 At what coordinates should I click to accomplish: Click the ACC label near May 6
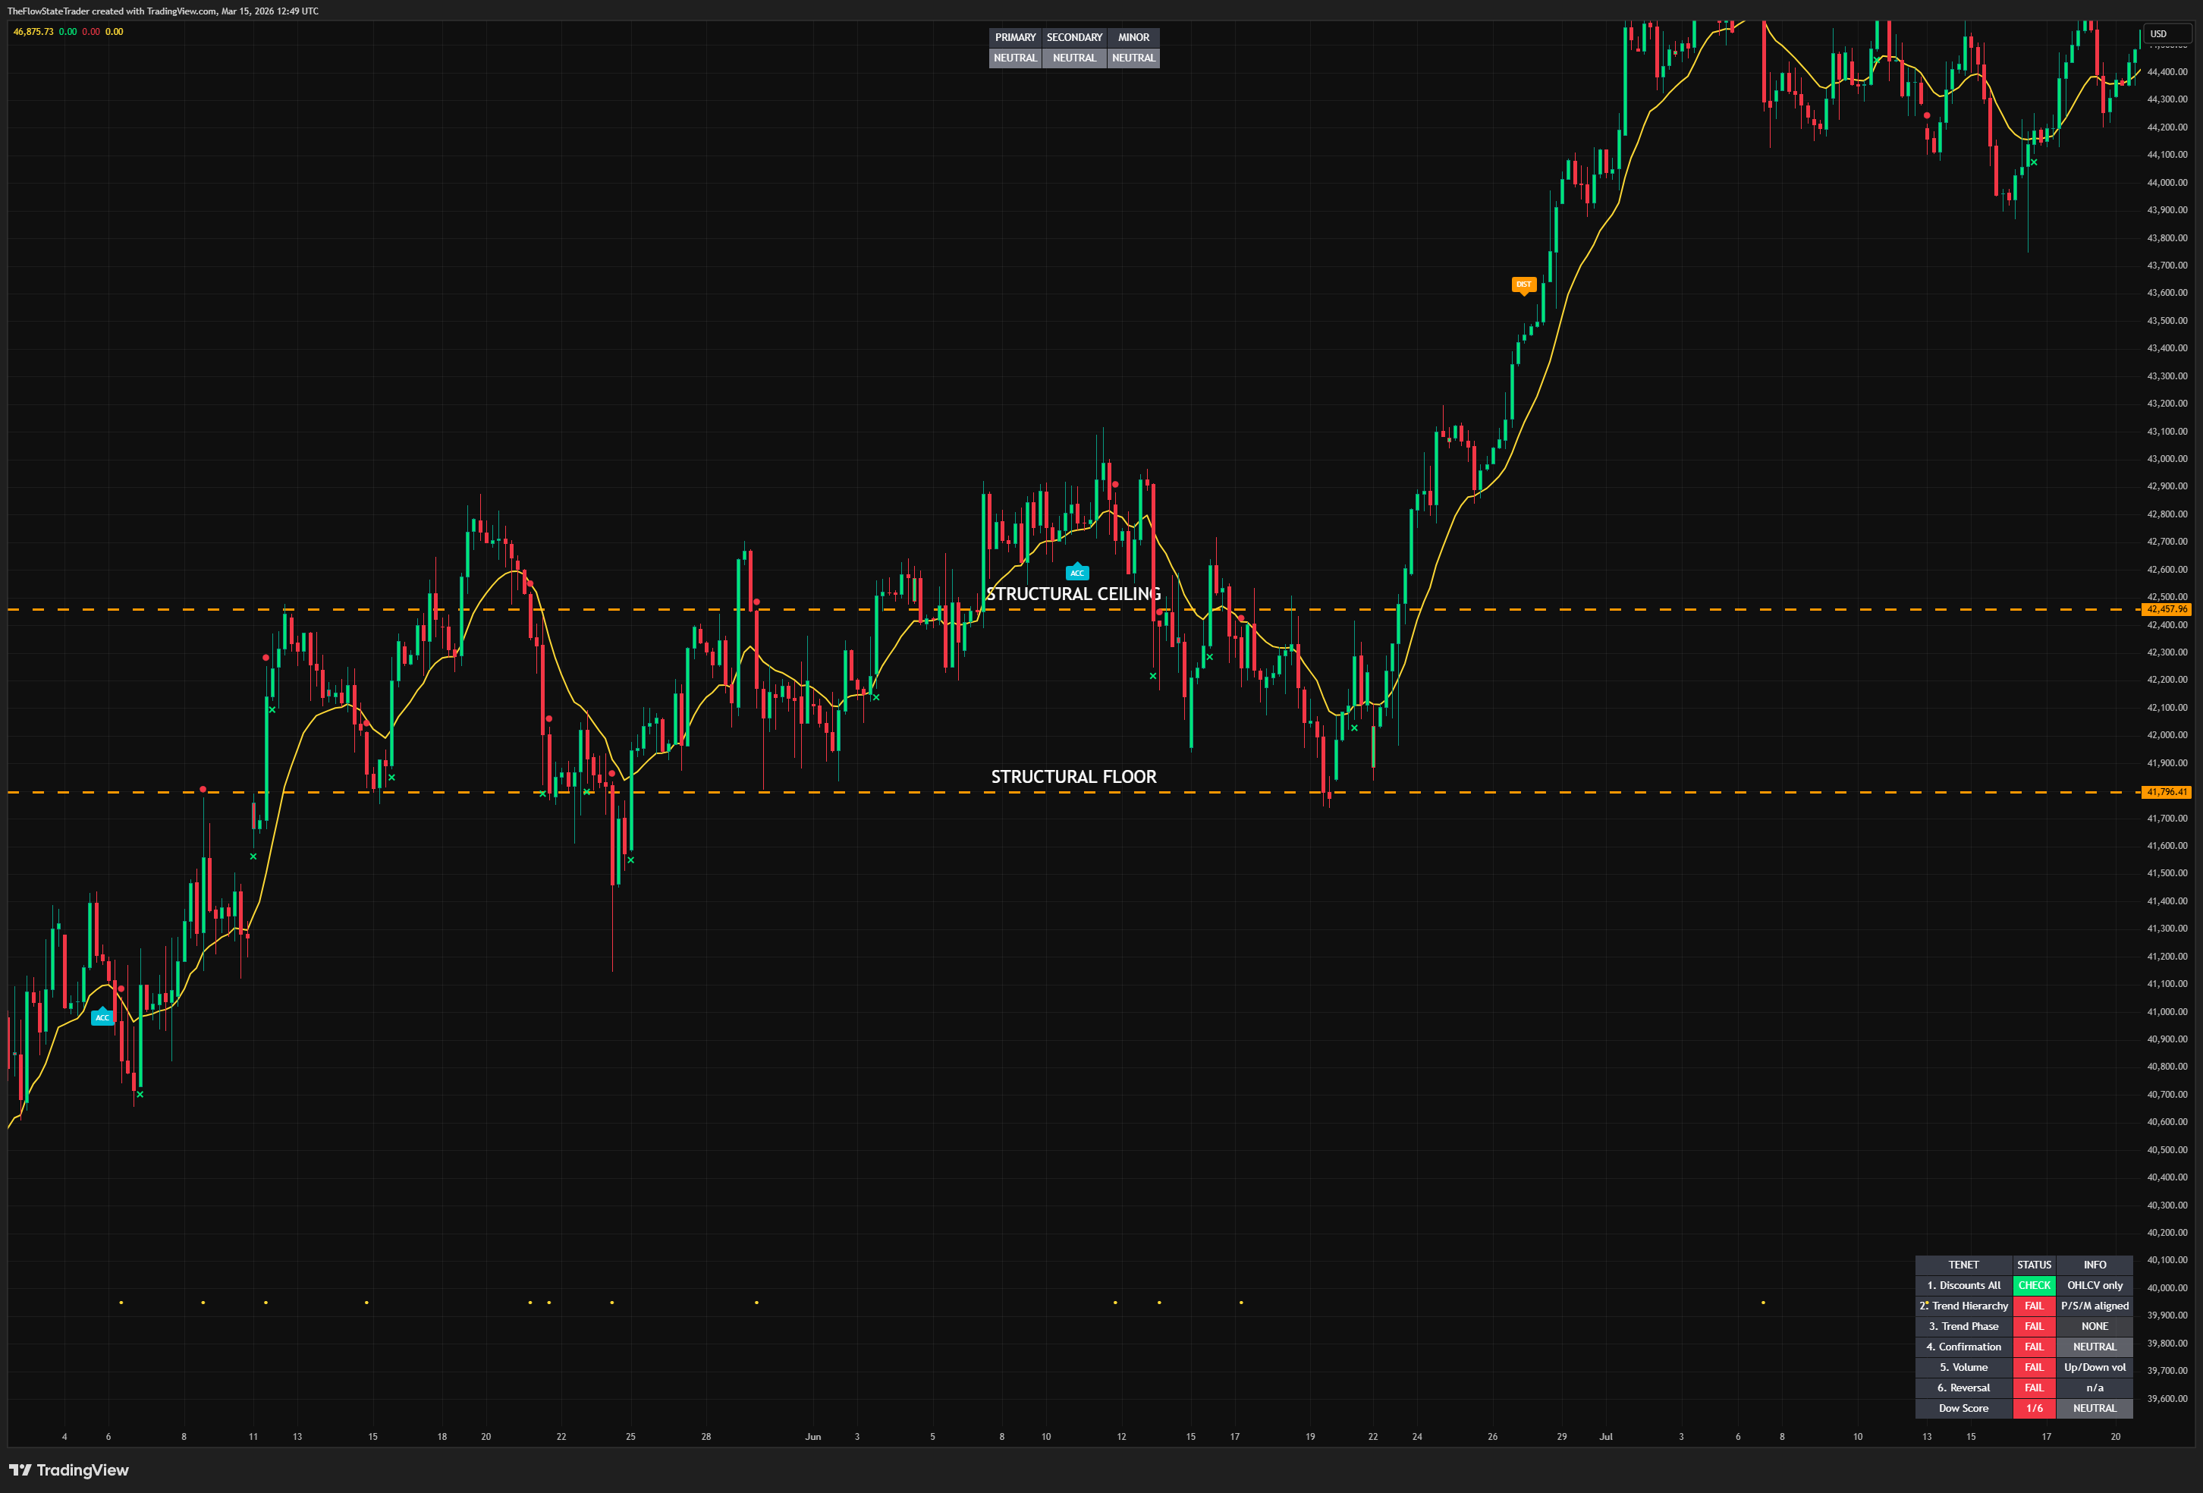pyautogui.click(x=102, y=1016)
